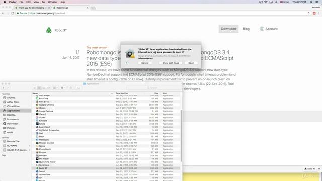Click the Finder search field
Screen dimensions: 322x181
coord(154,88)
